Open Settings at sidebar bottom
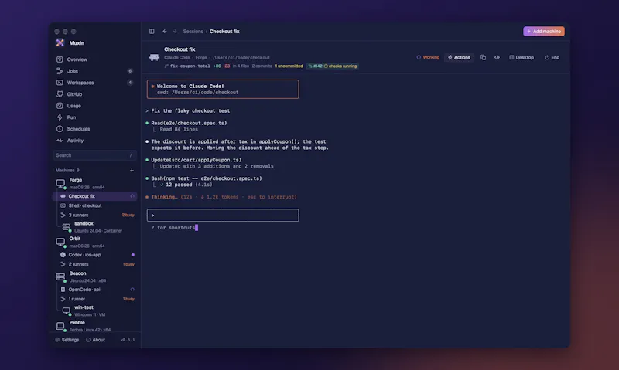619x370 pixels. [x=67, y=340]
